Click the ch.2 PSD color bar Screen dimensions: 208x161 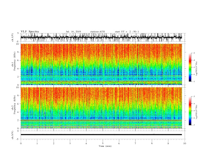pos(190,111)
